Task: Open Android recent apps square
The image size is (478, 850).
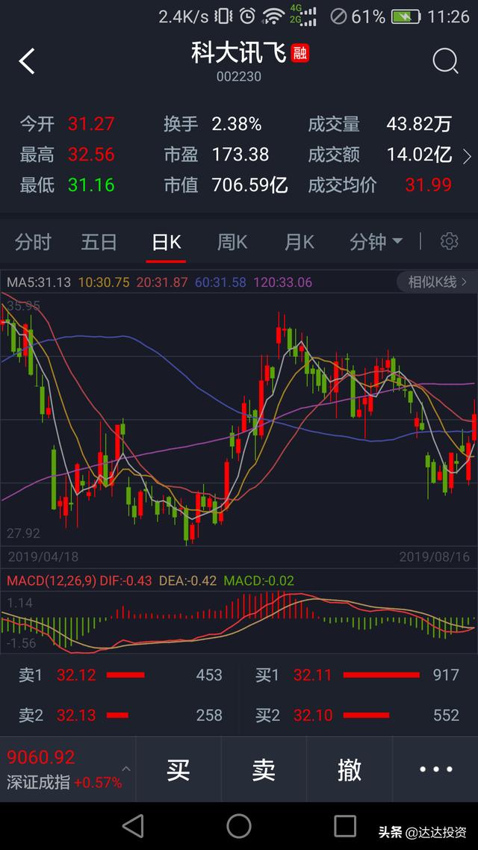Action: pyautogui.click(x=345, y=825)
